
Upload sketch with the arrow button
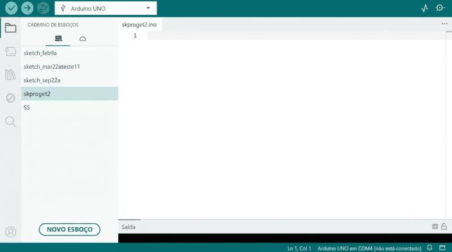(x=27, y=8)
